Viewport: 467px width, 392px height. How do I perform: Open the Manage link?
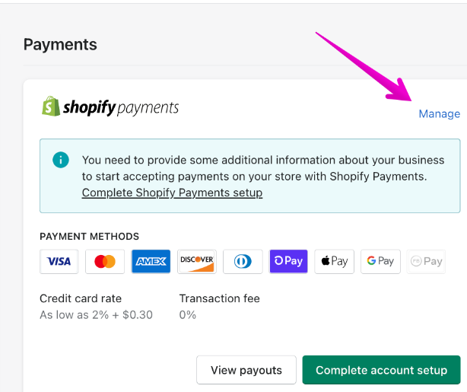[x=439, y=113]
